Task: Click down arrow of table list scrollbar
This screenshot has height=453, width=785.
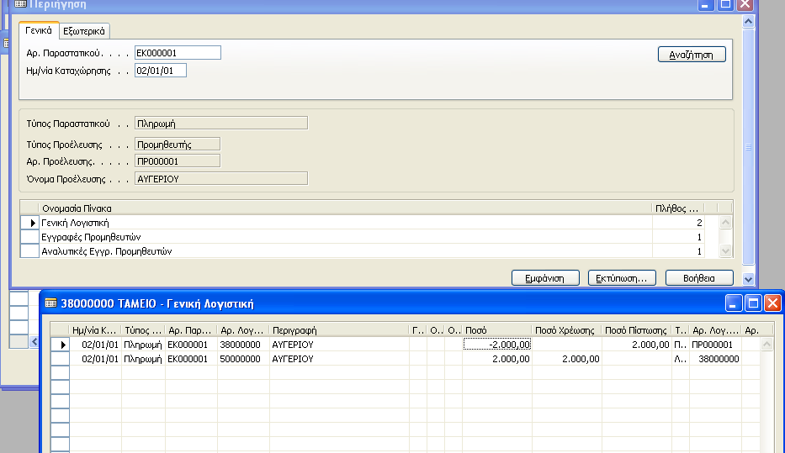Action: click(725, 251)
